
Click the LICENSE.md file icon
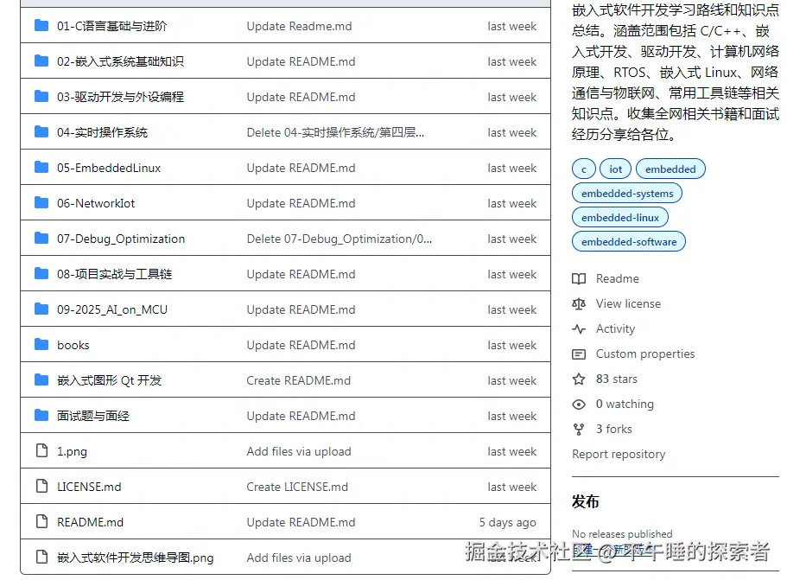[40, 486]
